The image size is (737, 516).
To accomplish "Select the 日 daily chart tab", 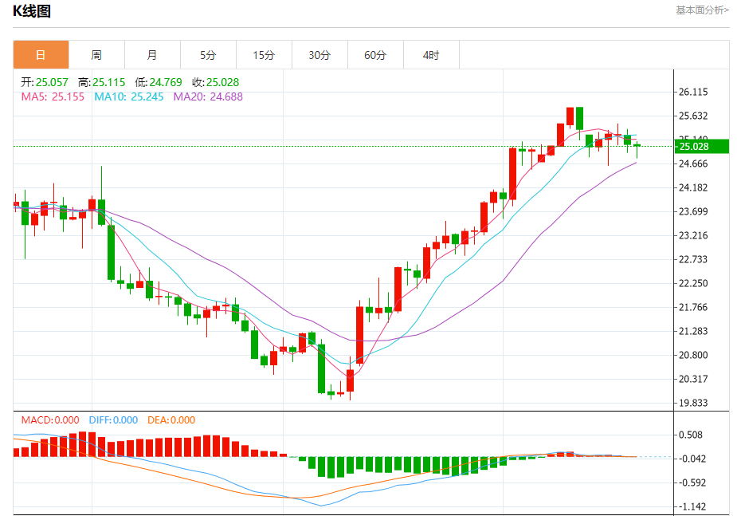I will click(x=41, y=55).
